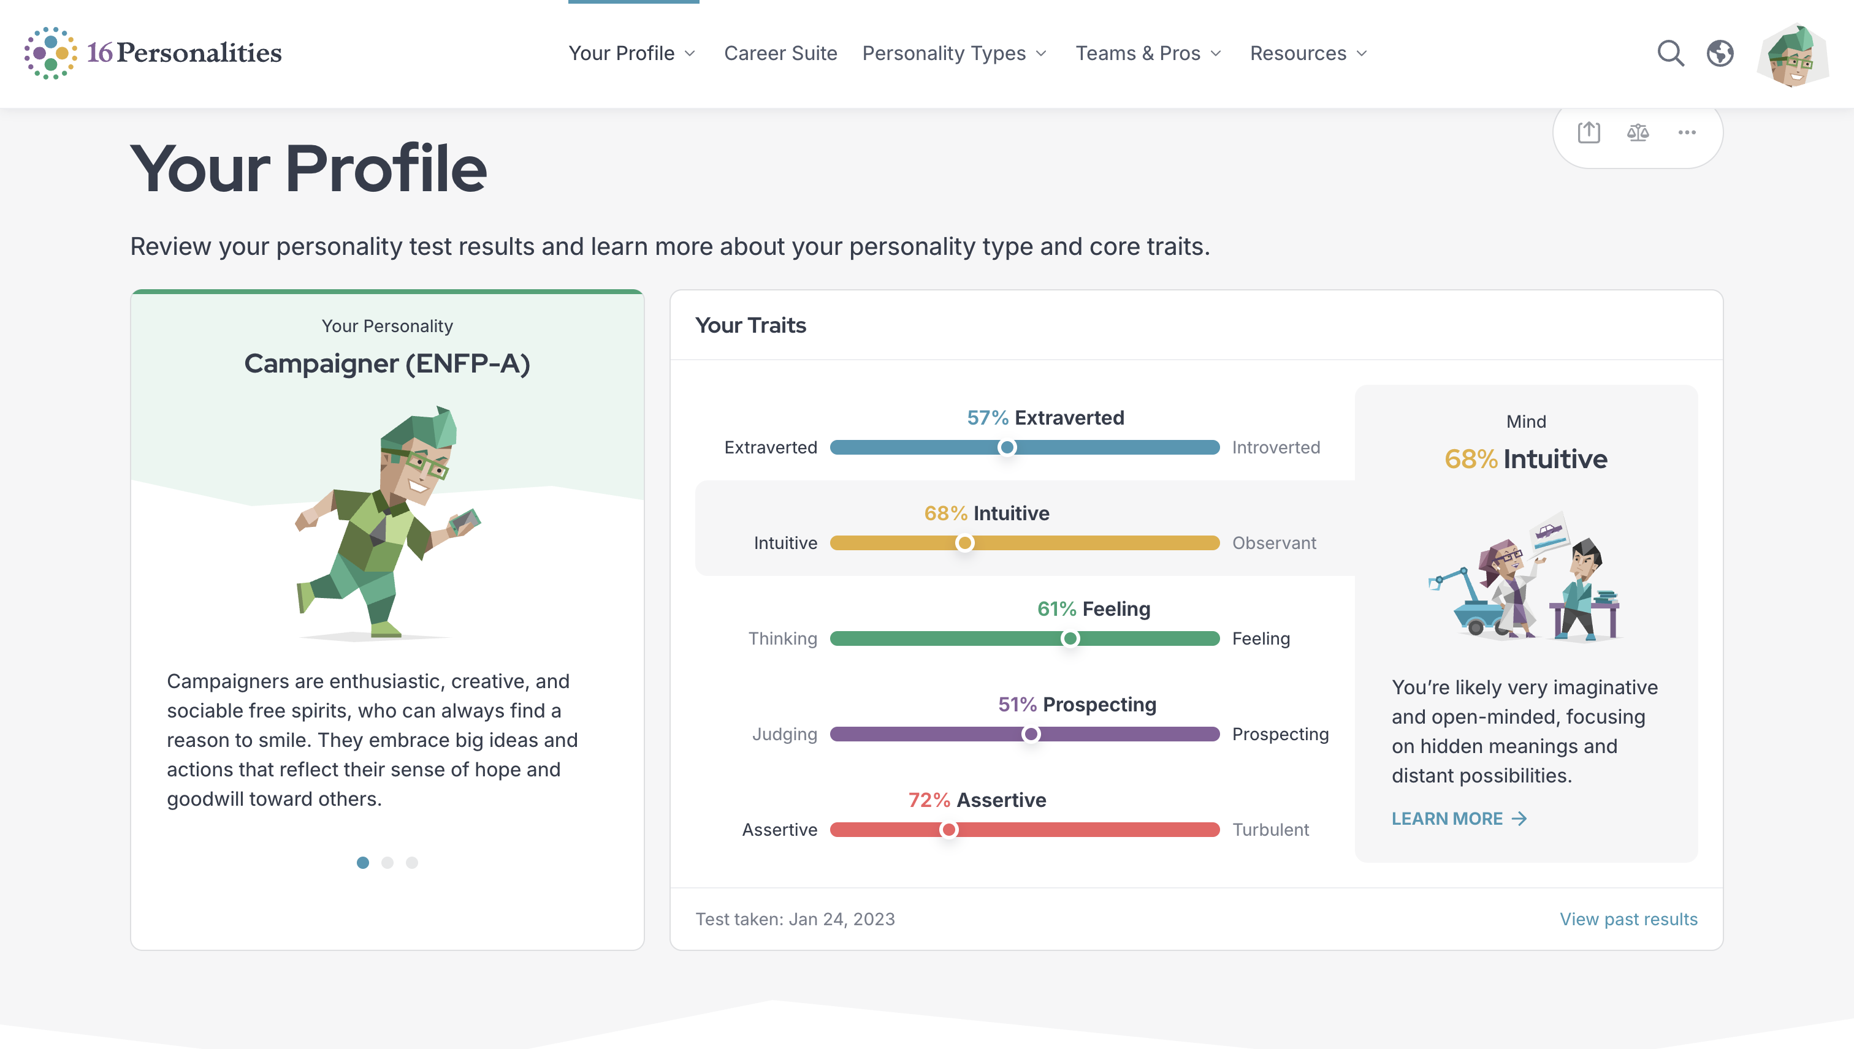The image size is (1854, 1049).
Task: Expand the Your Profile dropdown
Action: point(632,53)
